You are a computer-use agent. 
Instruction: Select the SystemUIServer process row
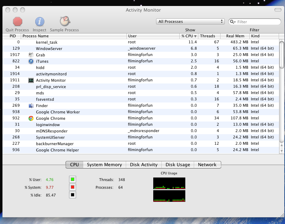pos(141,137)
